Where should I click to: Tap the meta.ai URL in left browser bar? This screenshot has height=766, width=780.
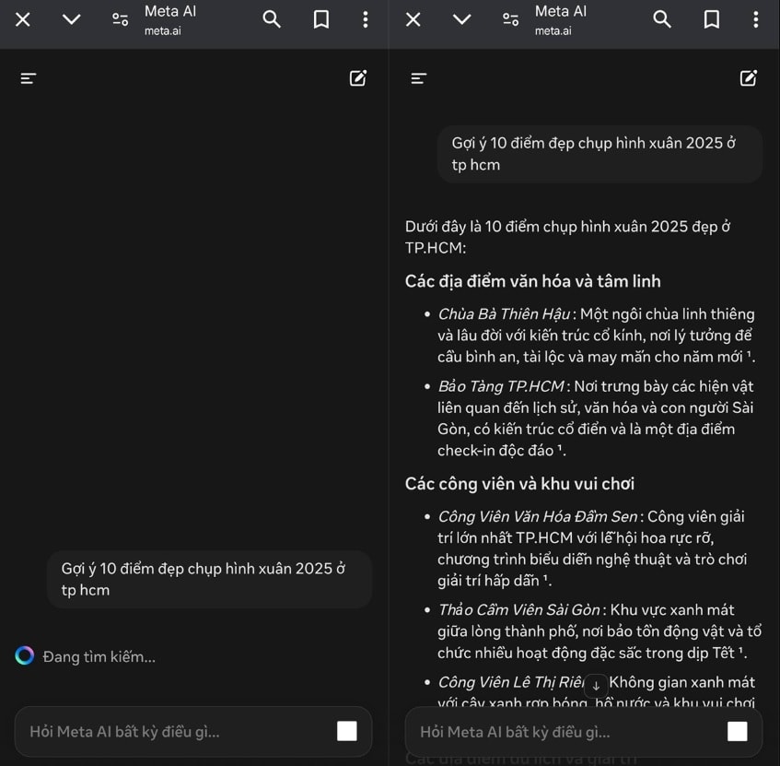pyautogui.click(x=163, y=30)
